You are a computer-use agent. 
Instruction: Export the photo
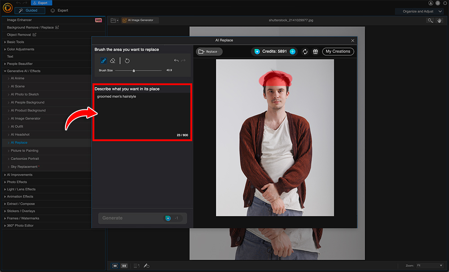point(41,3)
